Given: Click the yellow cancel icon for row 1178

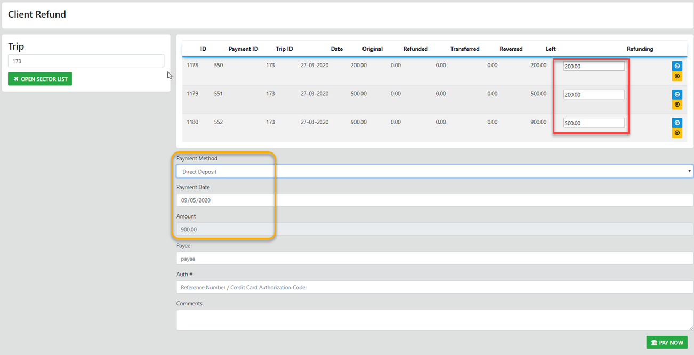Looking at the screenshot, I should 677,76.
